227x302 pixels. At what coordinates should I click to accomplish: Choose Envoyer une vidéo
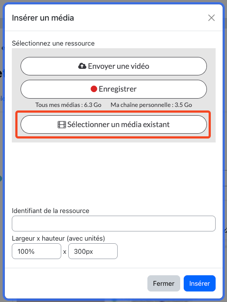[x=114, y=66]
